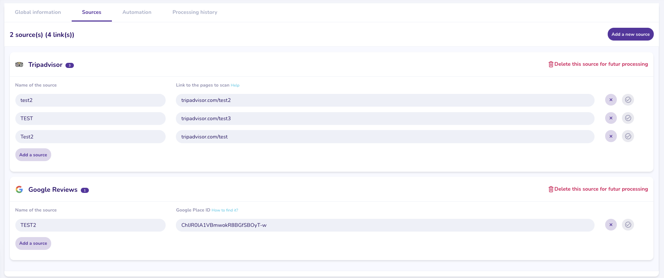This screenshot has height=278, width=664.
Task: Edit the Google Place ID field
Action: pyautogui.click(x=385, y=225)
